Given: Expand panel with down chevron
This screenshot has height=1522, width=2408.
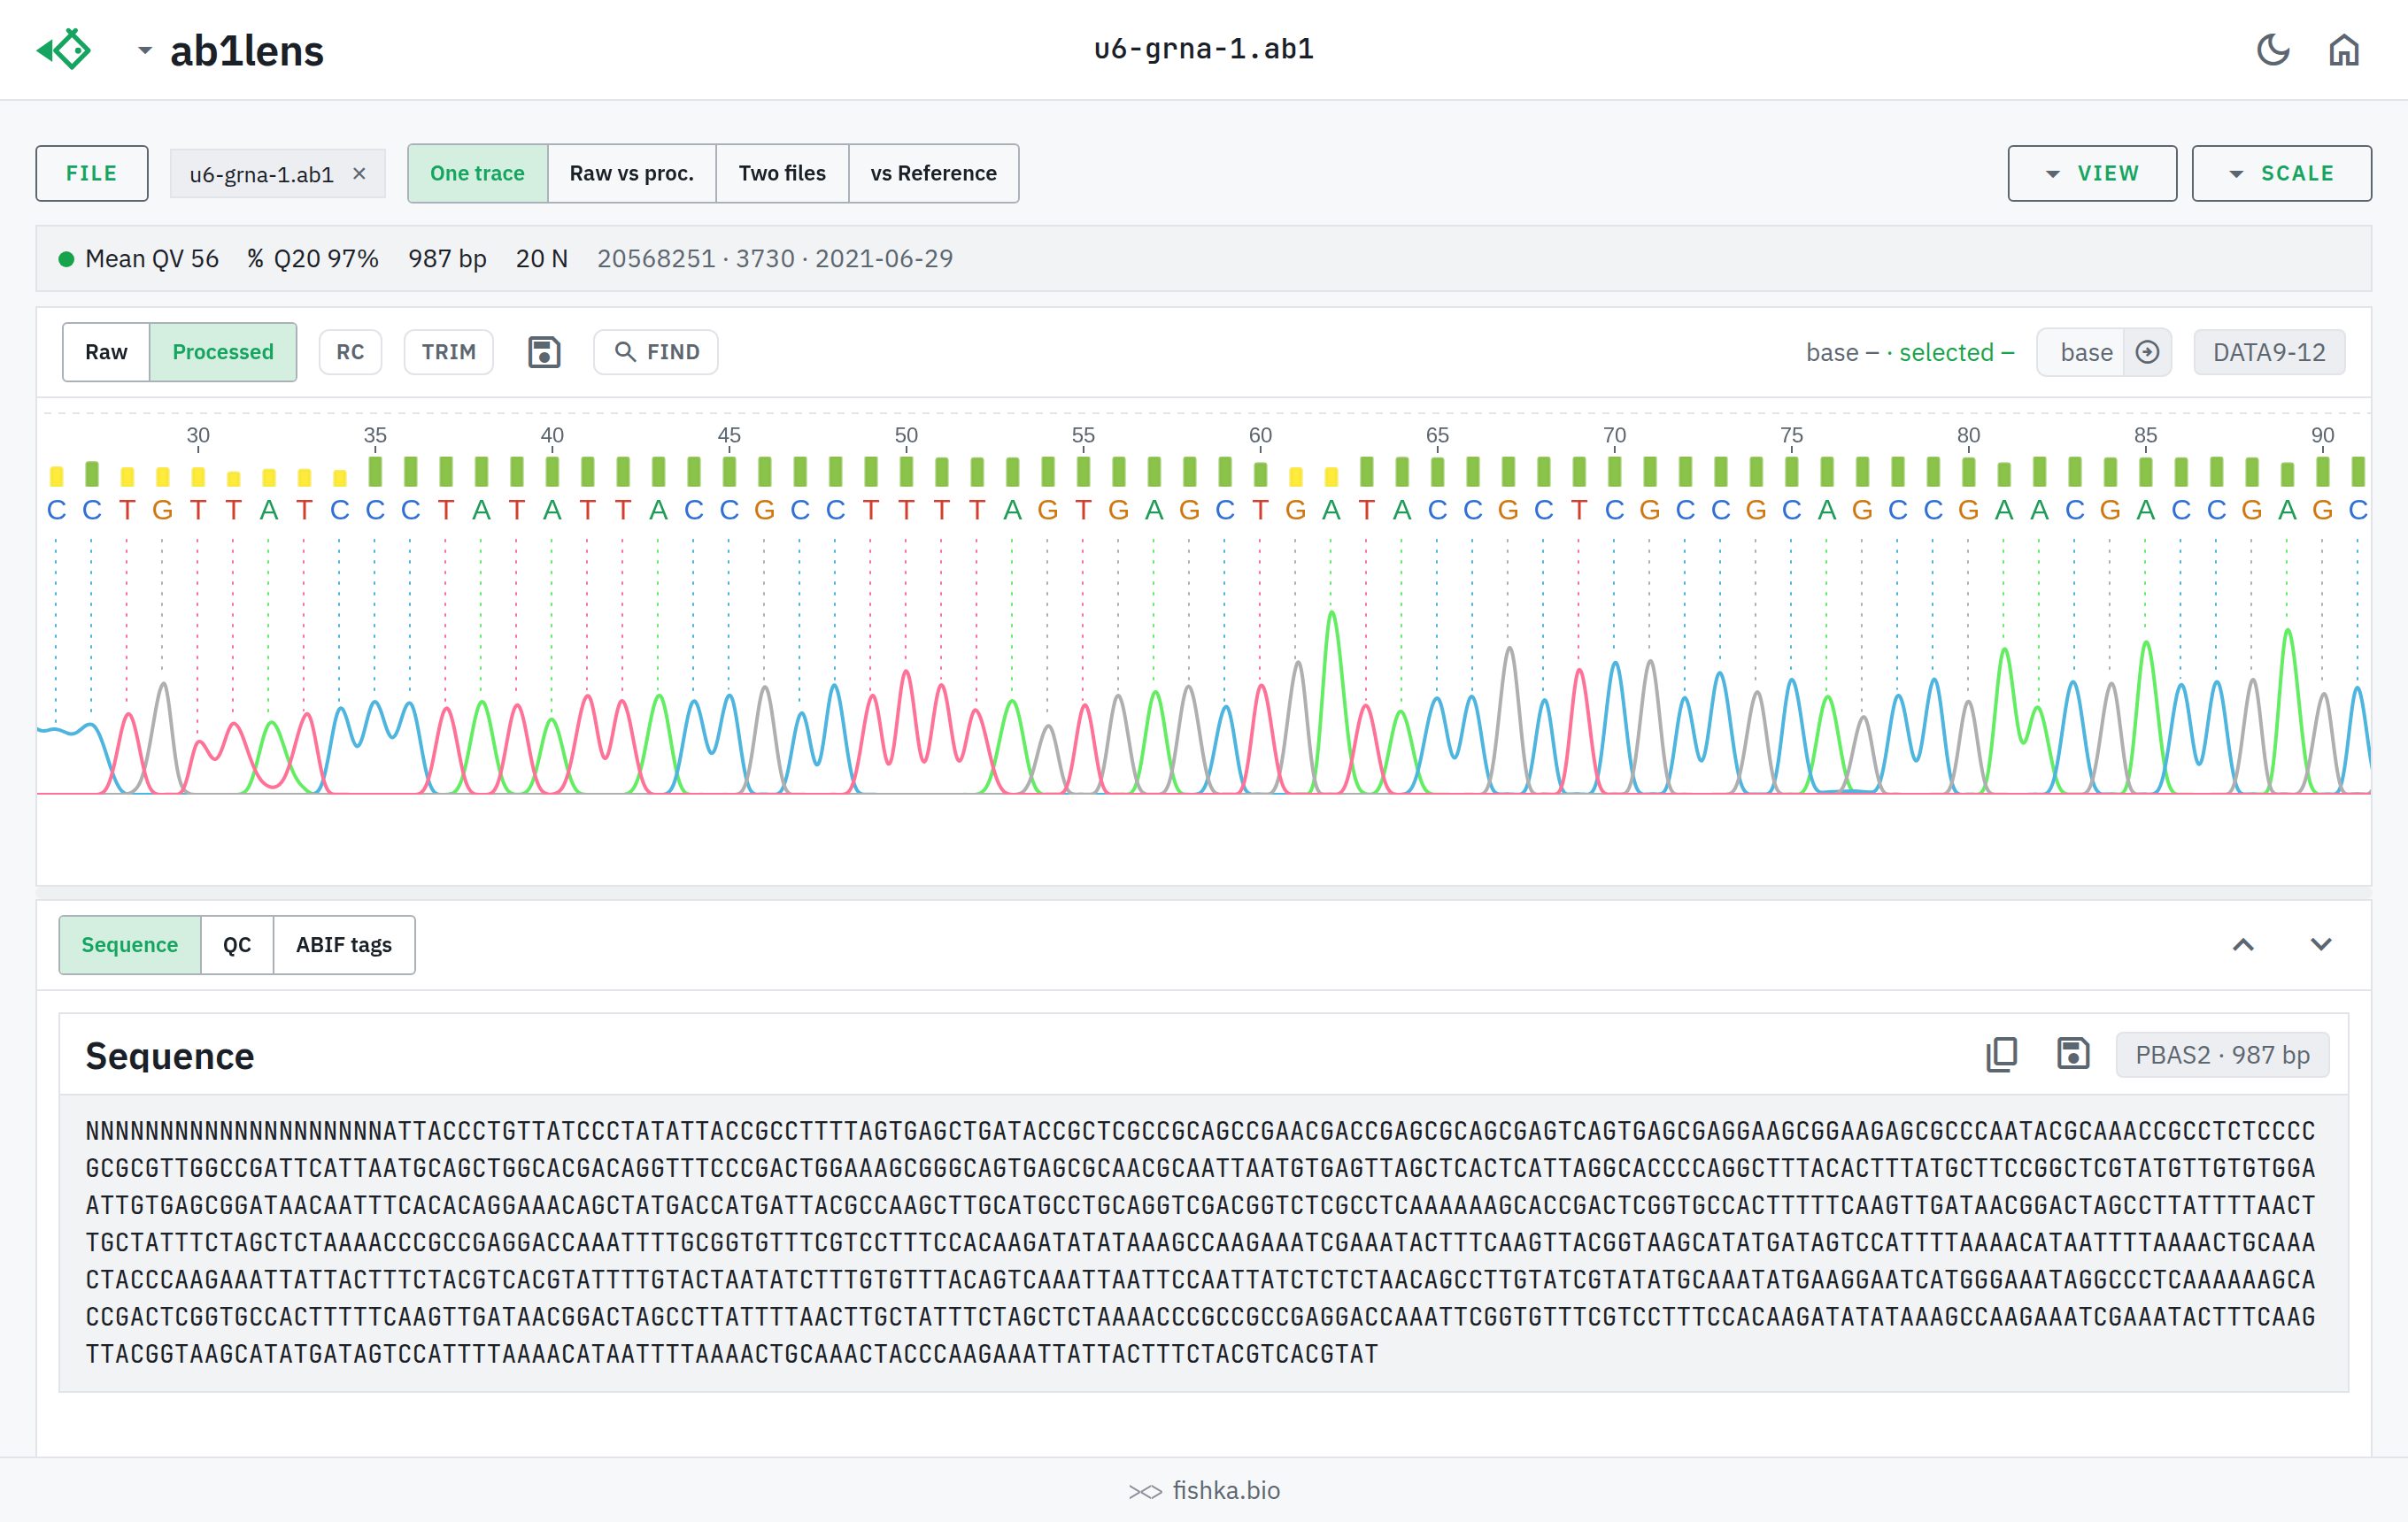Looking at the screenshot, I should tap(2321, 944).
